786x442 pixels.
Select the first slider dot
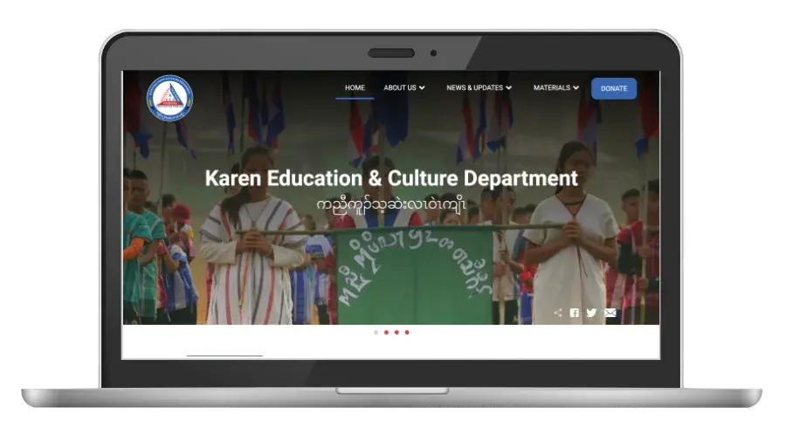point(376,332)
